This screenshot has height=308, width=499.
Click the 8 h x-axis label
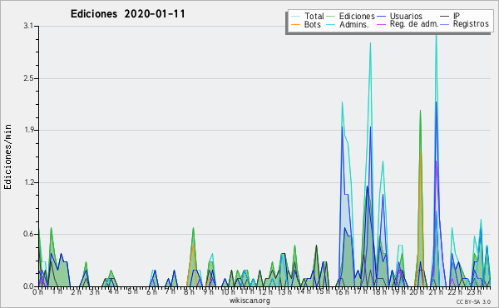(x=189, y=292)
